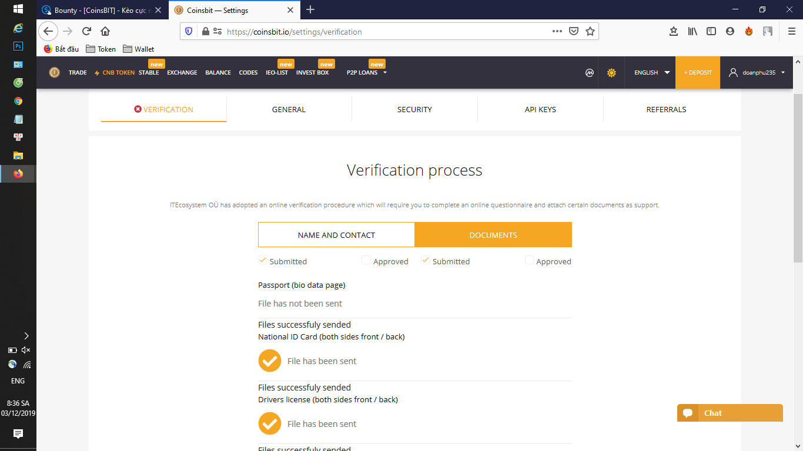Click the bookmarks menu toolbar icon
The image size is (803, 451).
click(x=674, y=31)
